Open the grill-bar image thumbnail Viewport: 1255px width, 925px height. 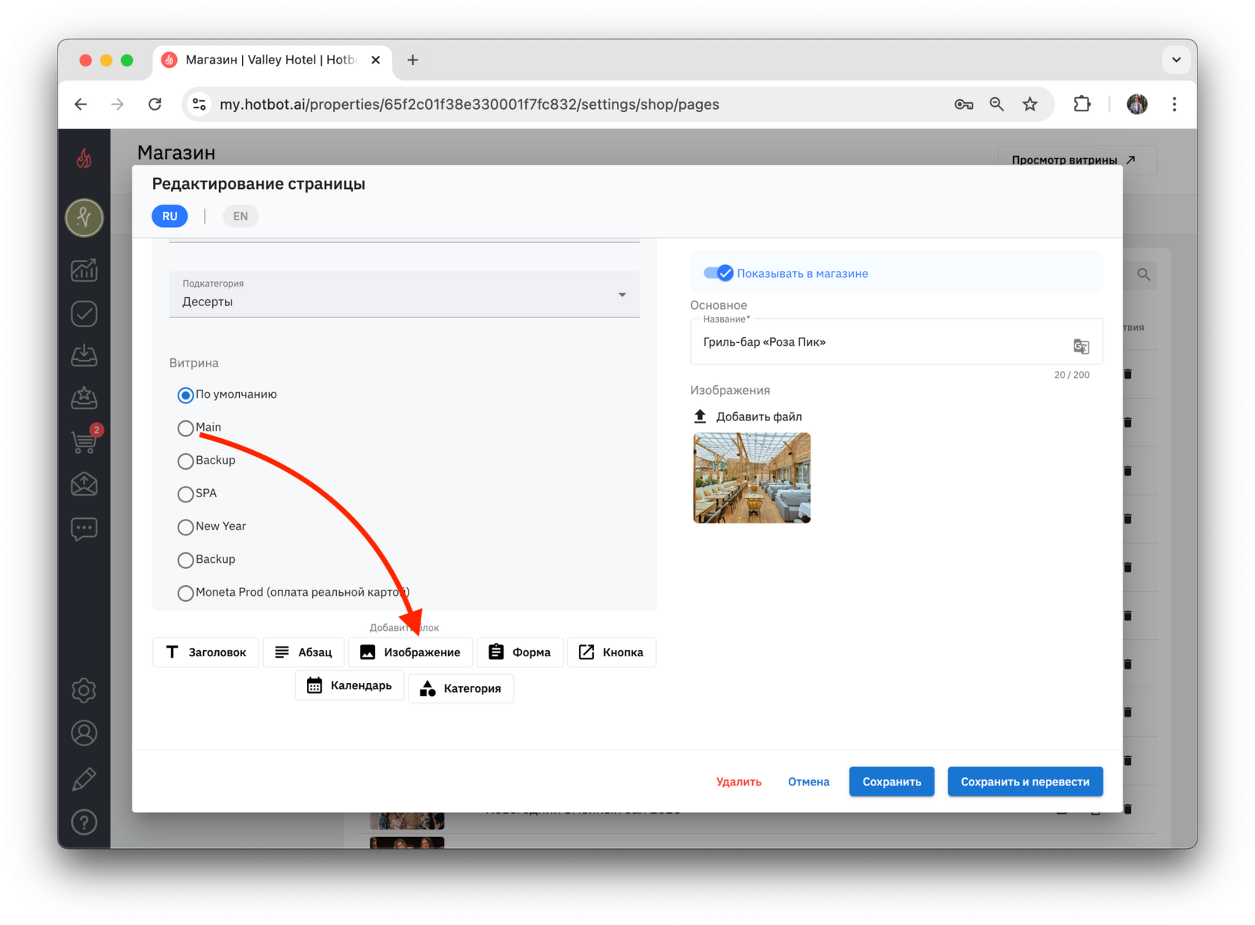[x=752, y=478]
